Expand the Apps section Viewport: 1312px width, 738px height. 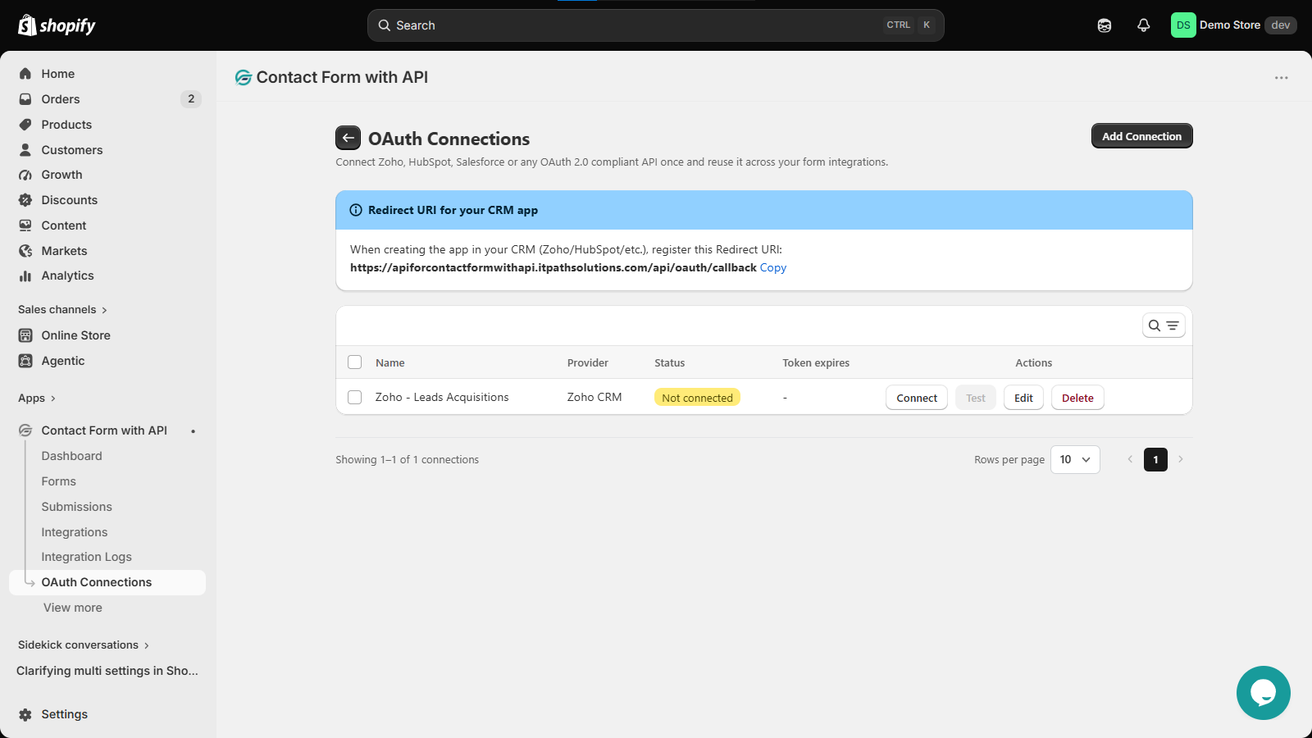(37, 398)
